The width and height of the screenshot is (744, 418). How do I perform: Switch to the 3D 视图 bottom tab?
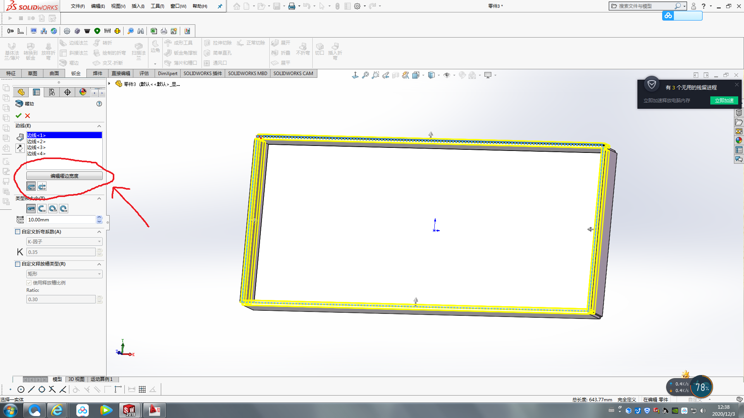pyautogui.click(x=76, y=379)
